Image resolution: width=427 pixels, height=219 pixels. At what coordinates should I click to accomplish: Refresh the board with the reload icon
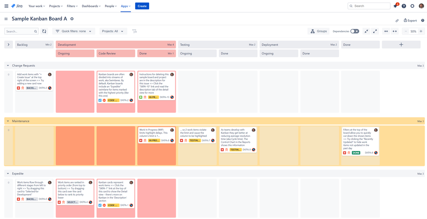[44, 31]
